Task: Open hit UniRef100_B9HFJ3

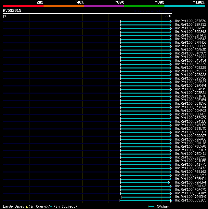Action: [x=190, y=39]
